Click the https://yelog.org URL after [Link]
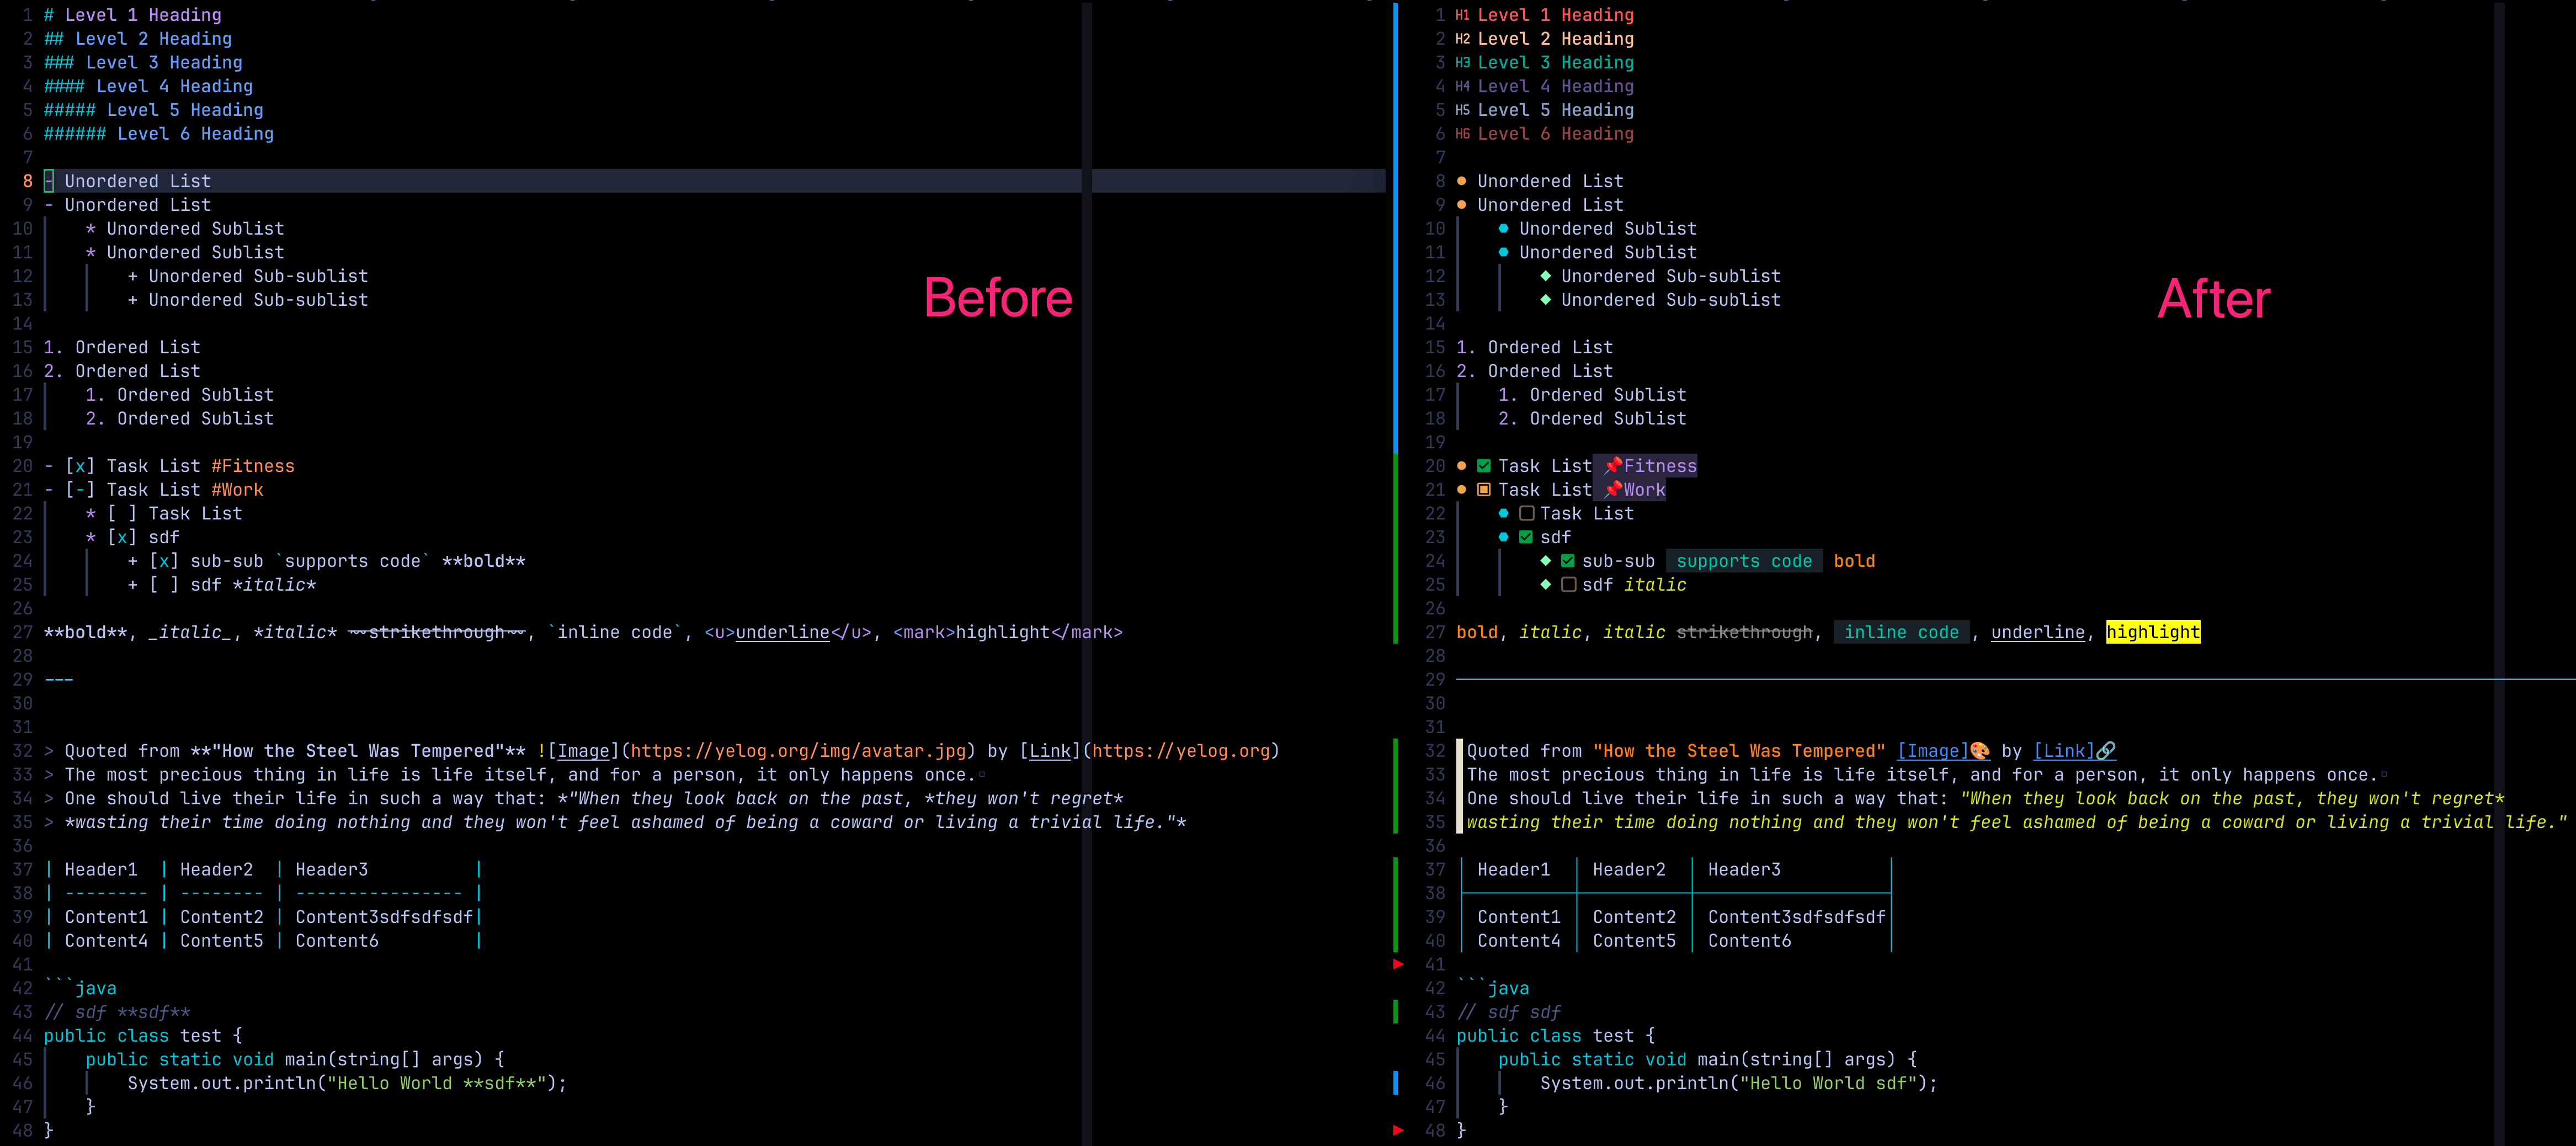Screen dimensions: 2576x1146 pyautogui.click(x=1180, y=751)
